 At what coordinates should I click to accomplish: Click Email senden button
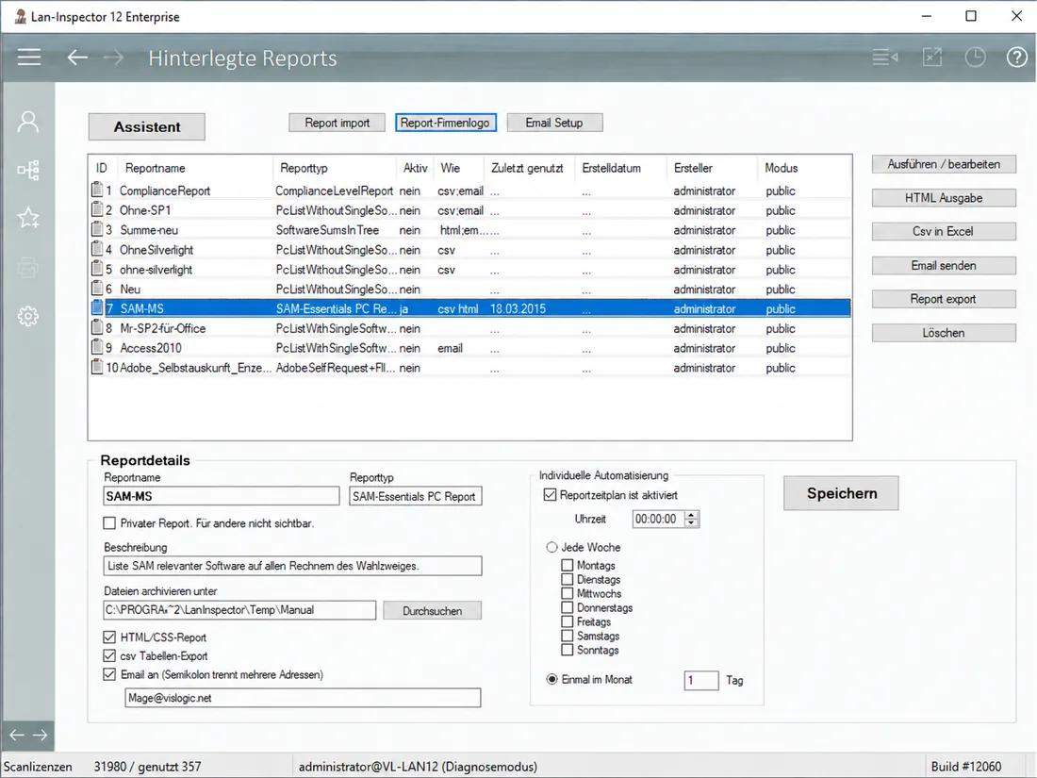pos(944,265)
